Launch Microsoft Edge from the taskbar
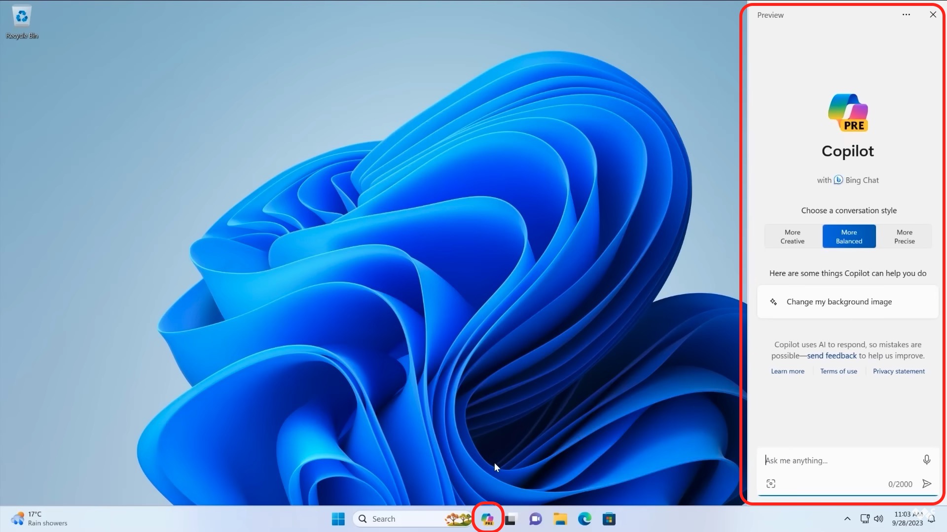947x532 pixels. pyautogui.click(x=584, y=519)
